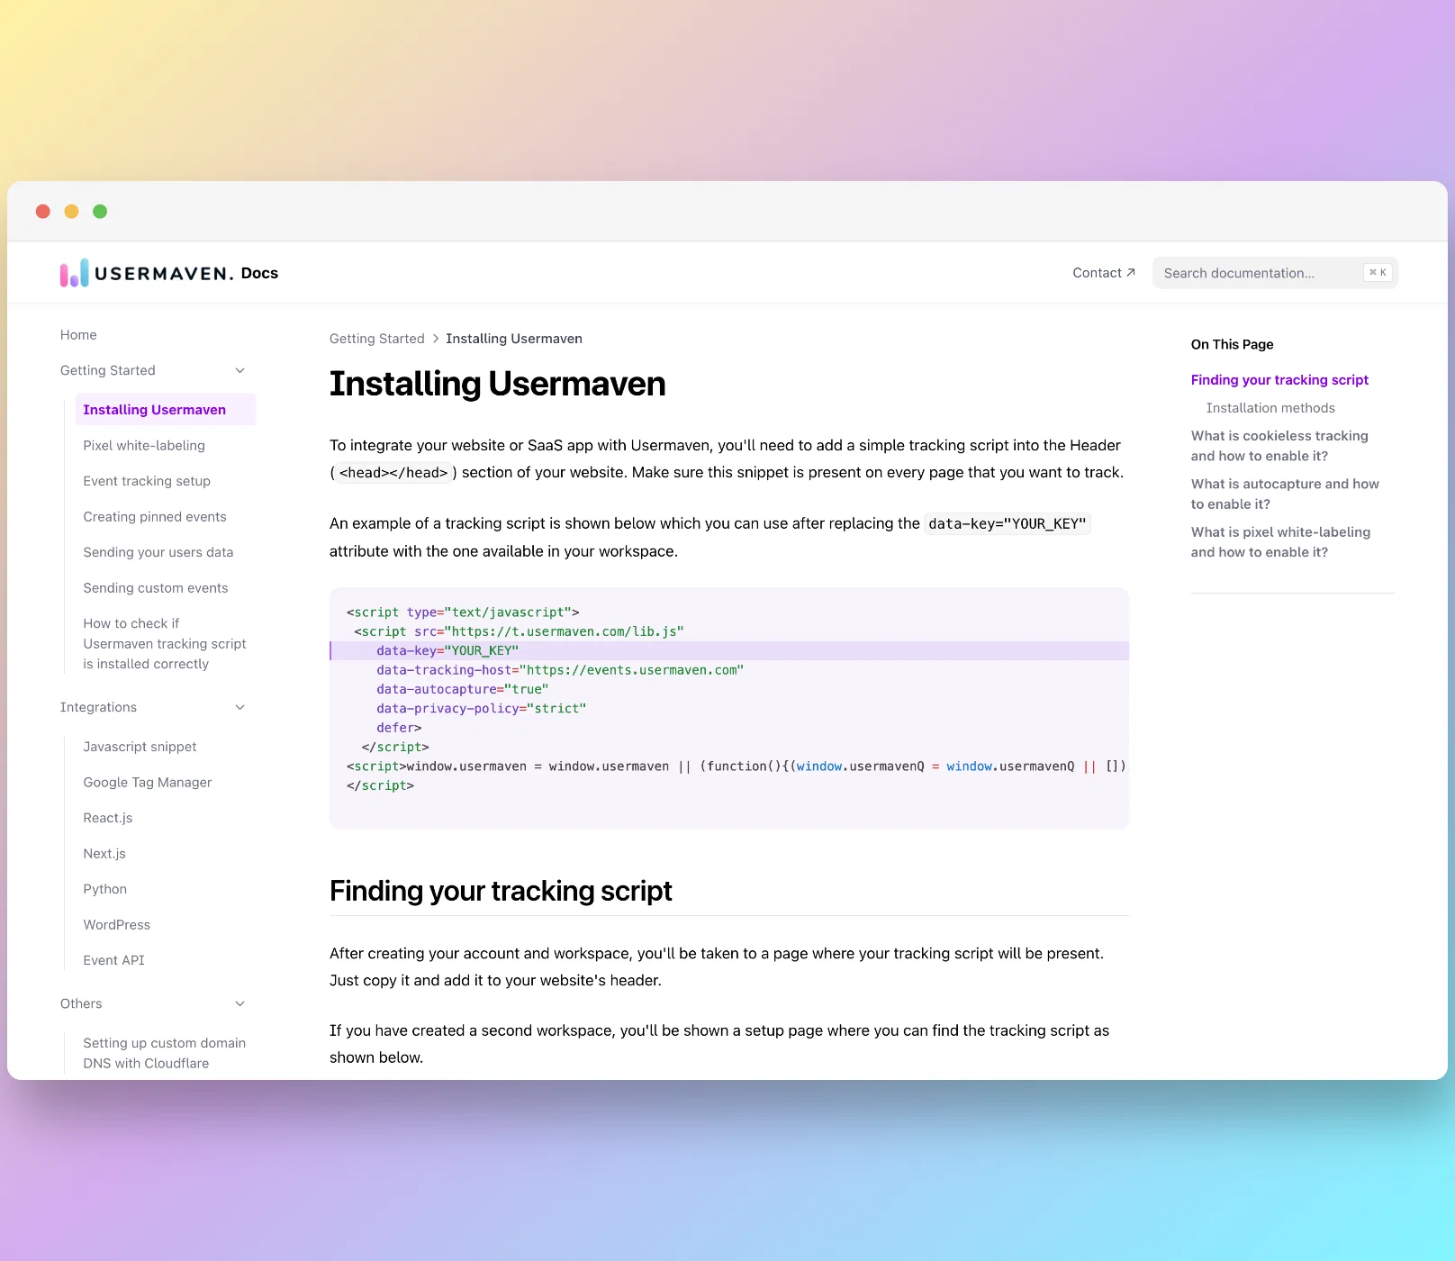The width and height of the screenshot is (1455, 1261).
Task: Open Setting up custom domain DNS page
Action: click(x=165, y=1053)
